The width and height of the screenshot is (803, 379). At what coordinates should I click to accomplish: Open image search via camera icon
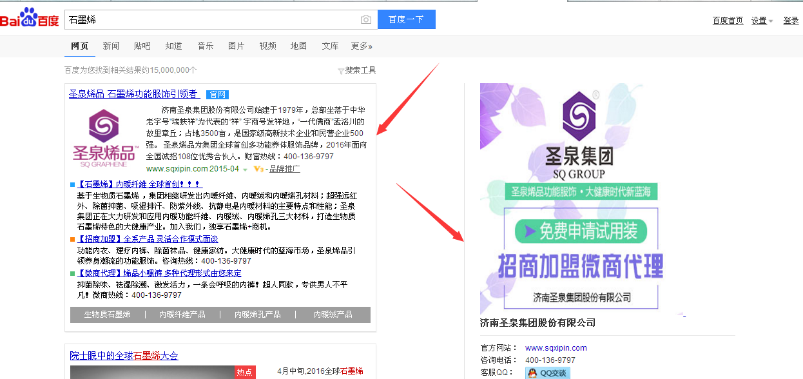[366, 20]
